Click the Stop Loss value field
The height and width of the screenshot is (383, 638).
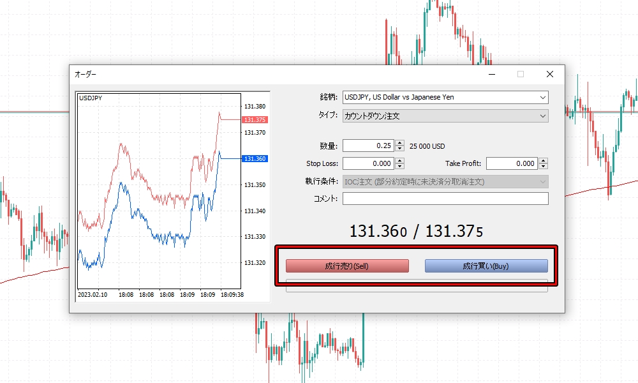point(368,163)
